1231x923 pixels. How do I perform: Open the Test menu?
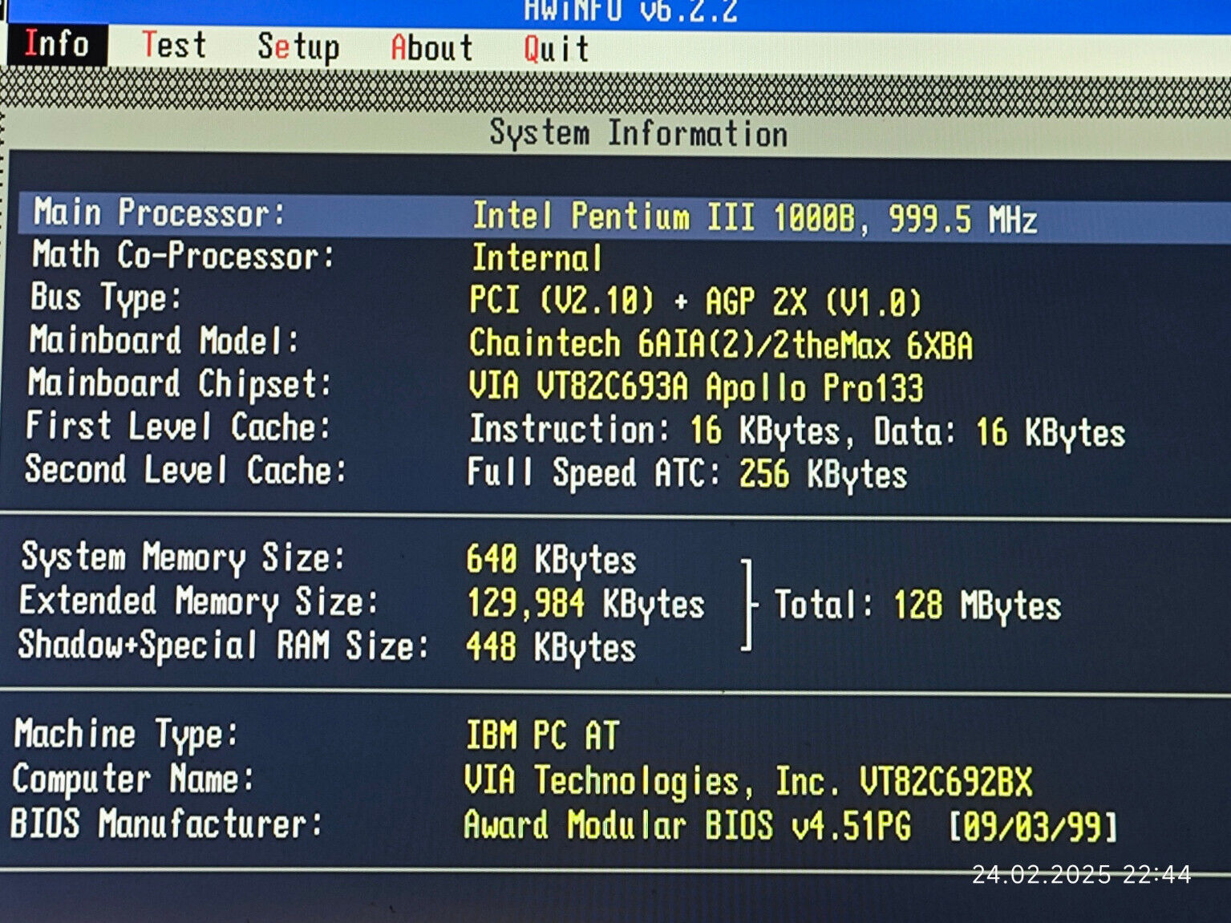tap(174, 45)
